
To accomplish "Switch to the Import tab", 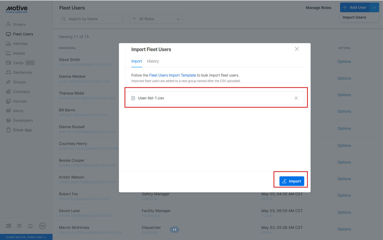I will click(x=137, y=61).
